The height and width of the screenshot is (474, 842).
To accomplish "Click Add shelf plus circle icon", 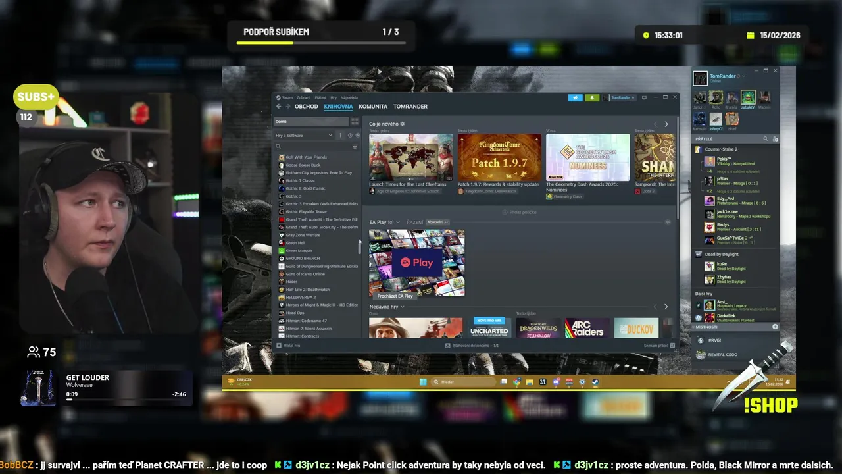I will click(505, 212).
